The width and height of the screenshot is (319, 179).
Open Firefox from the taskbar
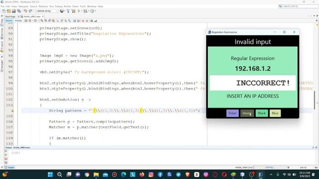[142, 175]
